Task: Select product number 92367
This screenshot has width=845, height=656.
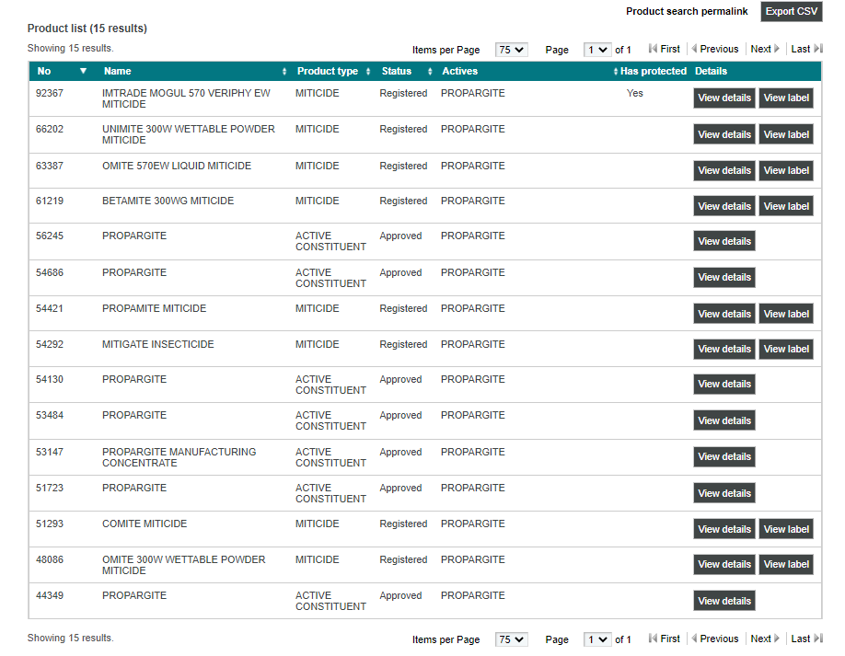Action: click(50, 93)
